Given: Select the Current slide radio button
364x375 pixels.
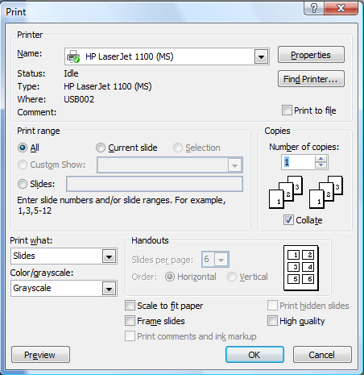Looking at the screenshot, I should (x=101, y=148).
